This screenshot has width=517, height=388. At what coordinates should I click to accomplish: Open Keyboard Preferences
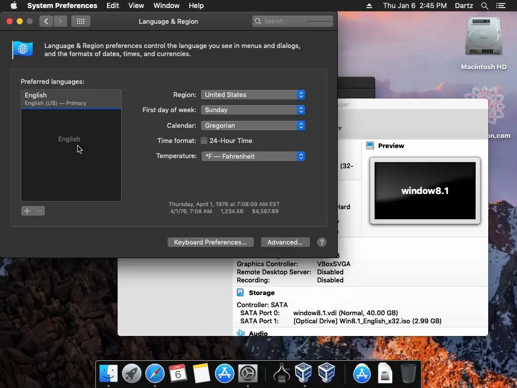[x=211, y=242]
